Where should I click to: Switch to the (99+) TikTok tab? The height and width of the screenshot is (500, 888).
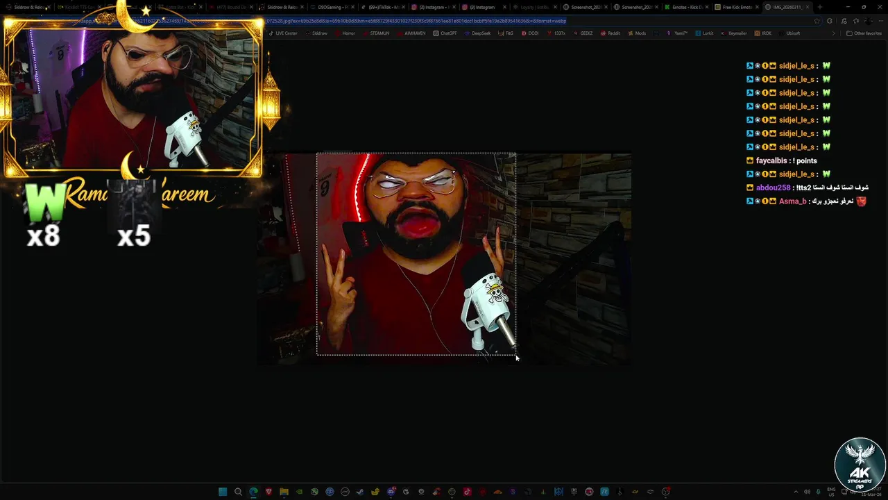(383, 7)
